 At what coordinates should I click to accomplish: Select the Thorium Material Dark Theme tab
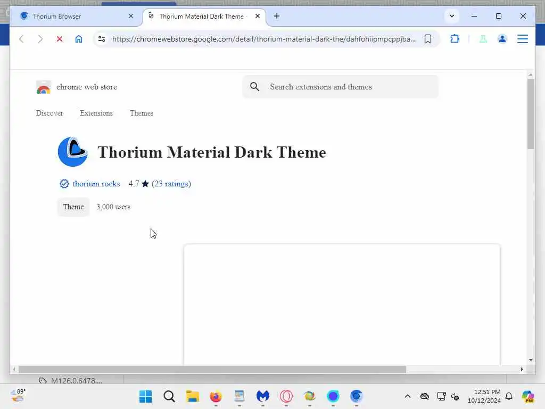pyautogui.click(x=204, y=17)
